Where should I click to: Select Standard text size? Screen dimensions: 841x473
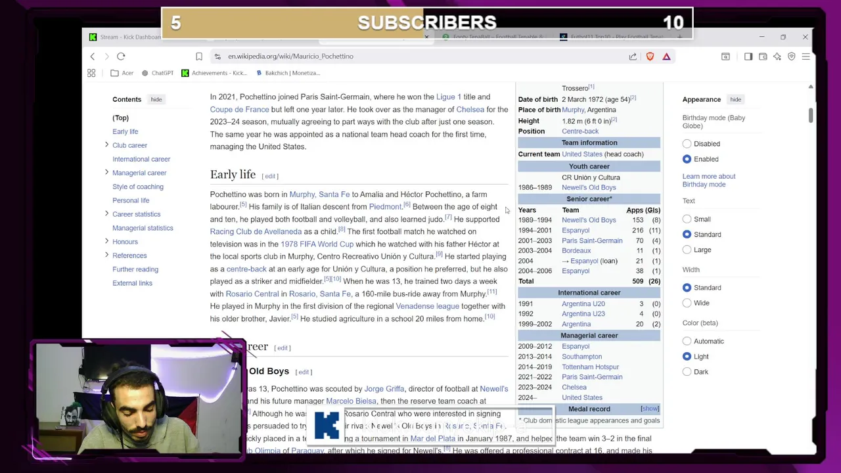click(x=687, y=235)
